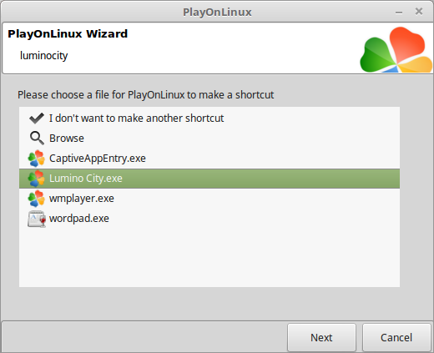The image size is (434, 353).
Task: Click the checkmark icon for no shortcut
Action: click(37, 119)
